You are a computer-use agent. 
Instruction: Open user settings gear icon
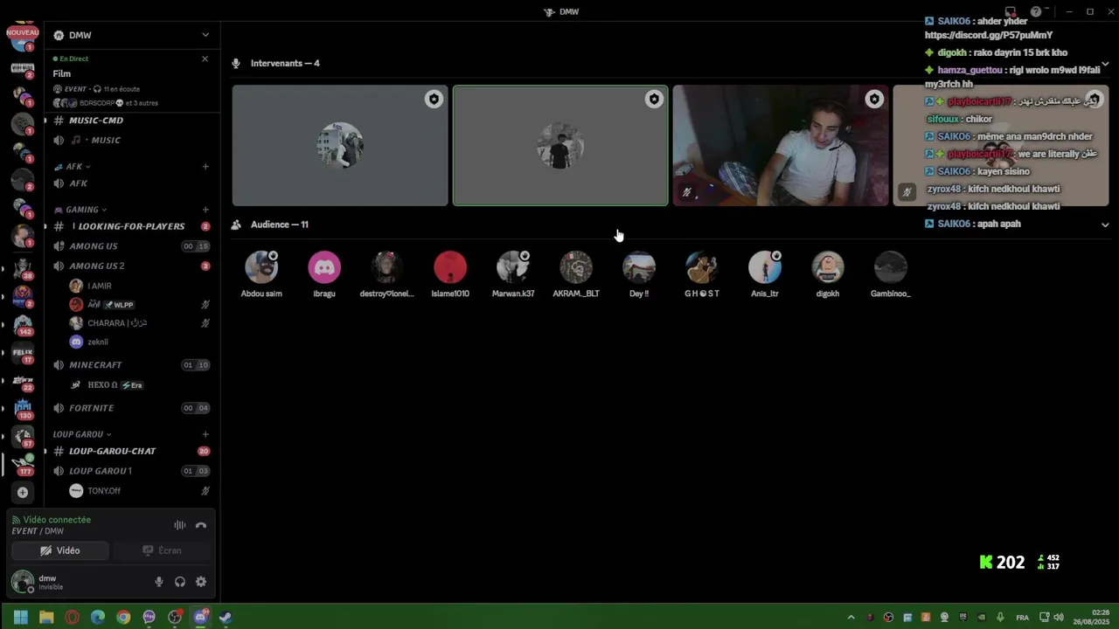[x=201, y=582]
